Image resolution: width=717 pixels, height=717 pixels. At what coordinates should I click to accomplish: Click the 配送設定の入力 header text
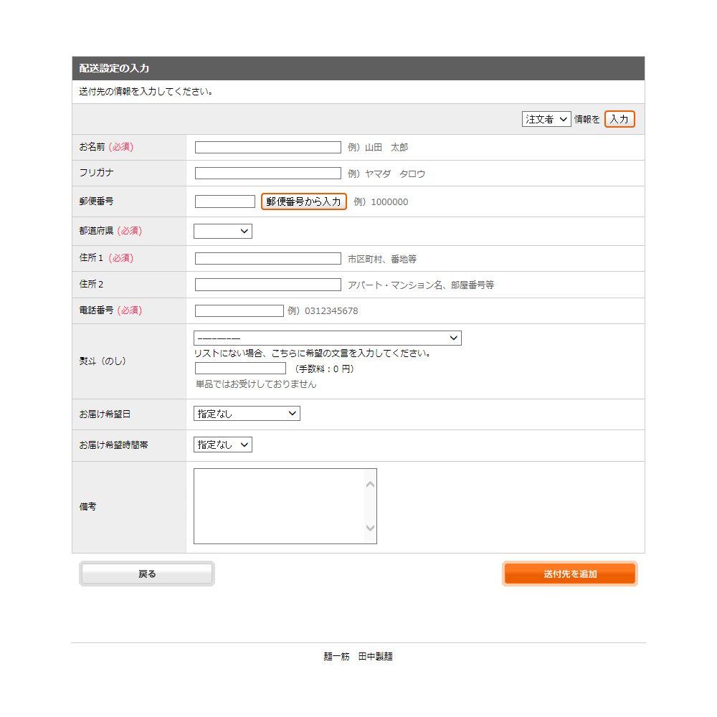click(x=114, y=69)
